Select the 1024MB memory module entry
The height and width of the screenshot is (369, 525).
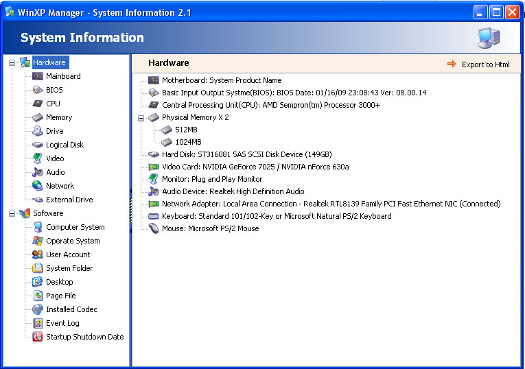coord(188,142)
